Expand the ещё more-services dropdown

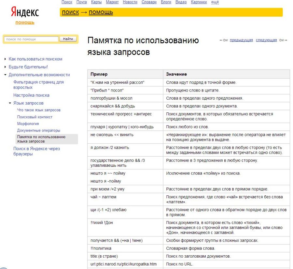(x=215, y=2)
